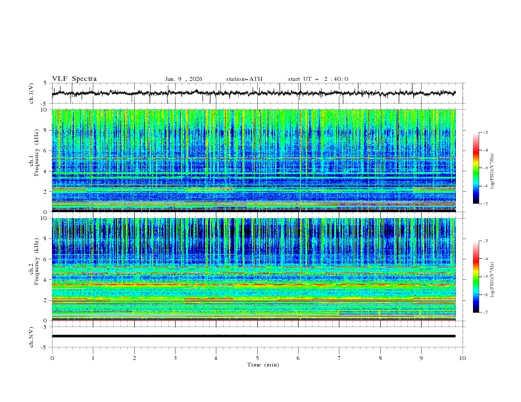Click the "station=ATH" header text

244,79
